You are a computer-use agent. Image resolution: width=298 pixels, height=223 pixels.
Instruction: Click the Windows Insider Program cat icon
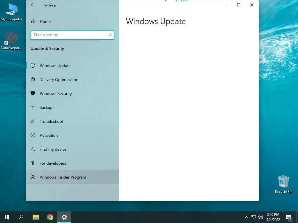tap(33, 177)
